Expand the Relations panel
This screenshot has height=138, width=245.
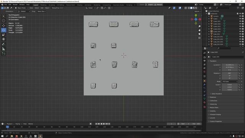click(212, 97)
